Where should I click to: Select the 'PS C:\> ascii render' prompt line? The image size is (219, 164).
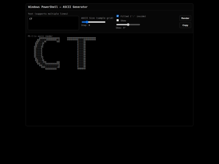point(40,36)
